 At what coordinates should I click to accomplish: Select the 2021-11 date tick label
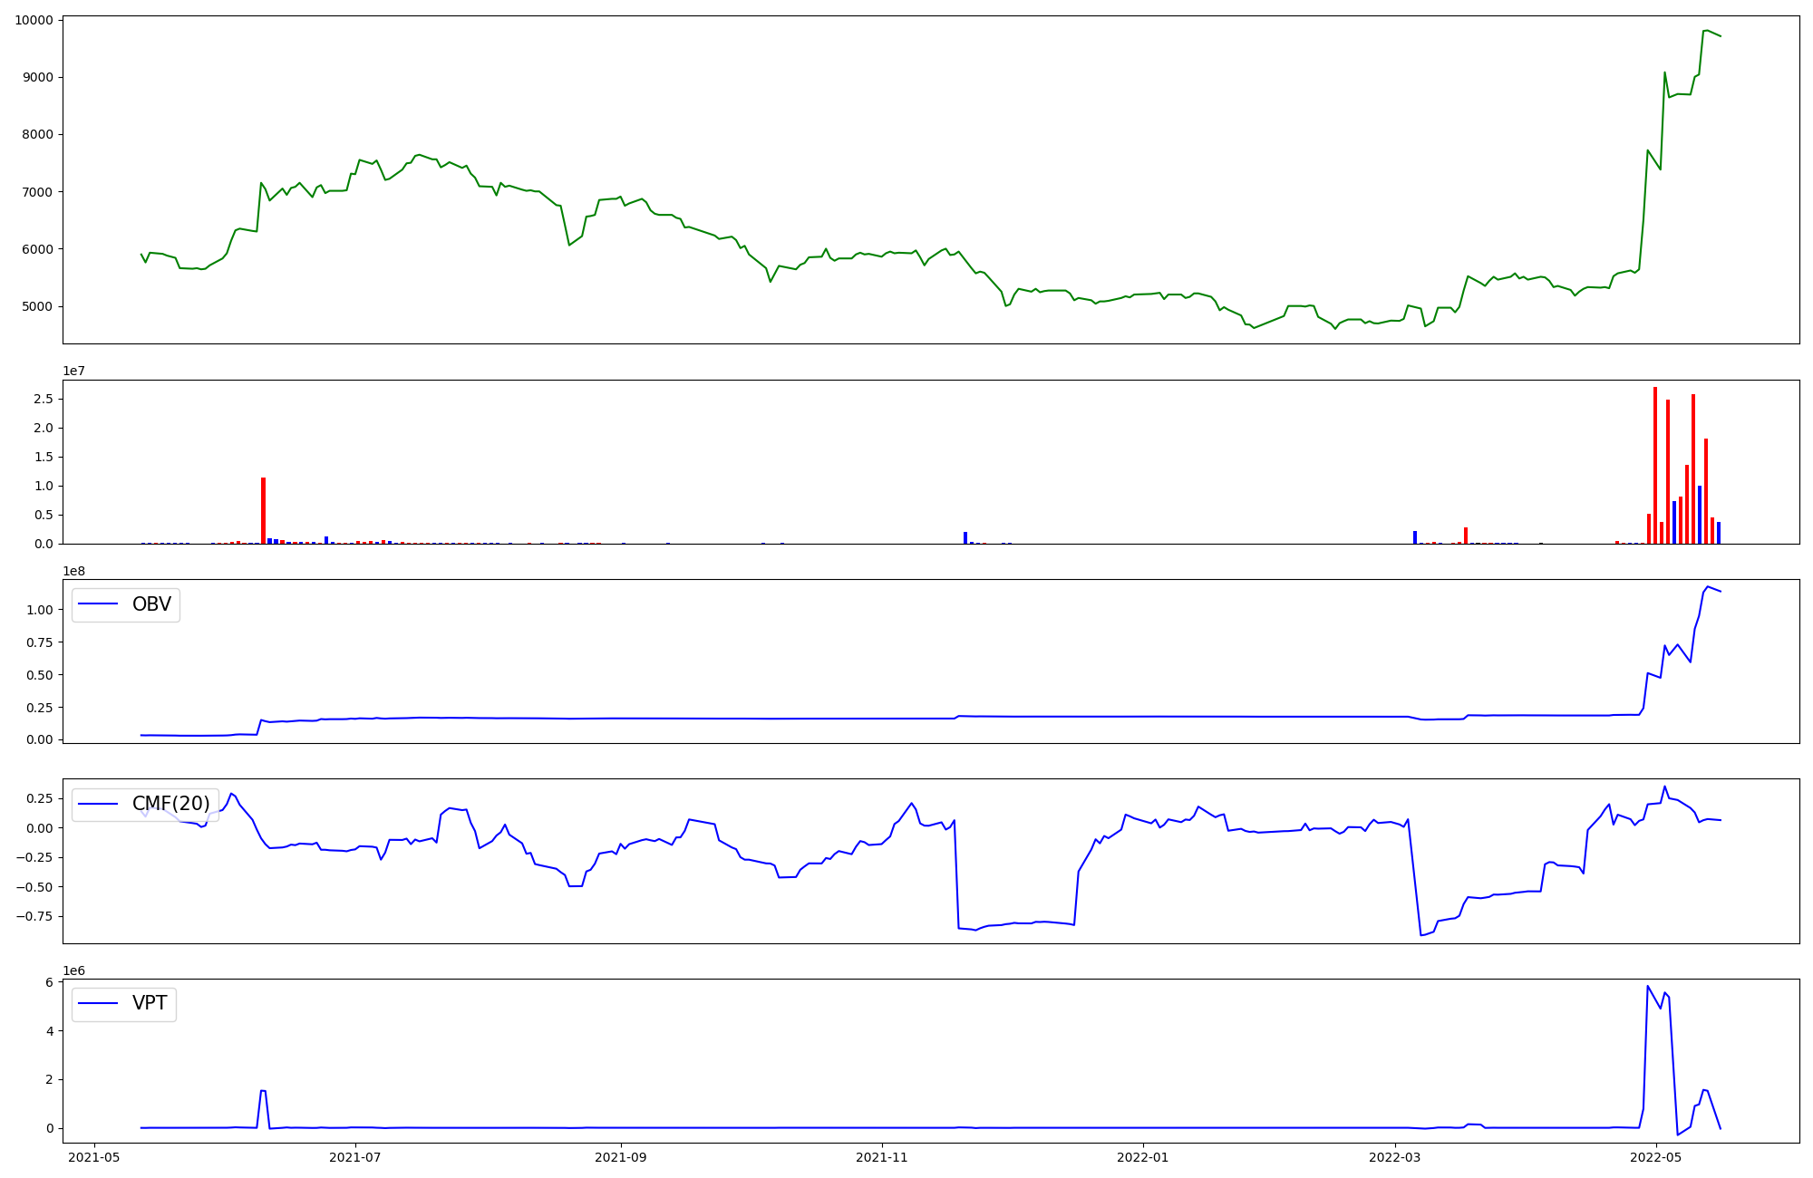(x=882, y=1157)
